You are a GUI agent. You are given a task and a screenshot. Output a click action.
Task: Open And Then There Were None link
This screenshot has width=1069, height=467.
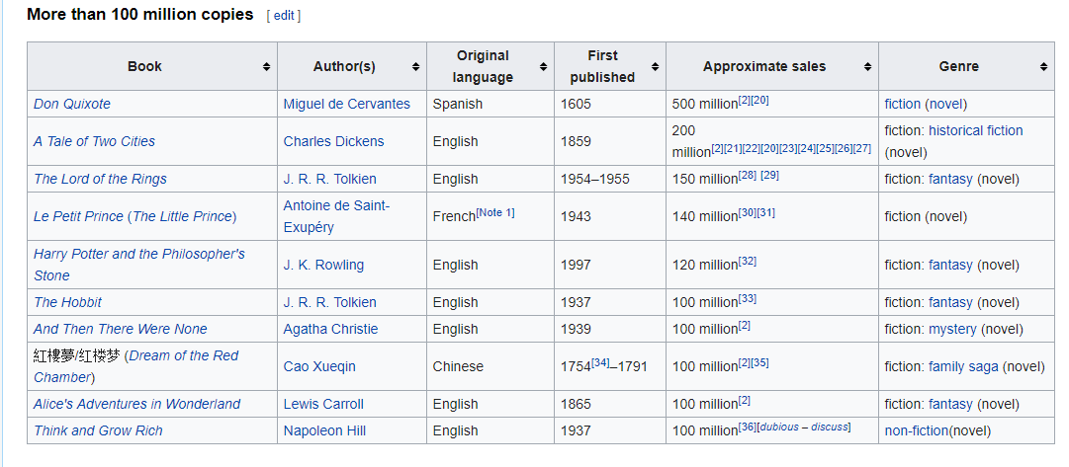tap(120, 329)
